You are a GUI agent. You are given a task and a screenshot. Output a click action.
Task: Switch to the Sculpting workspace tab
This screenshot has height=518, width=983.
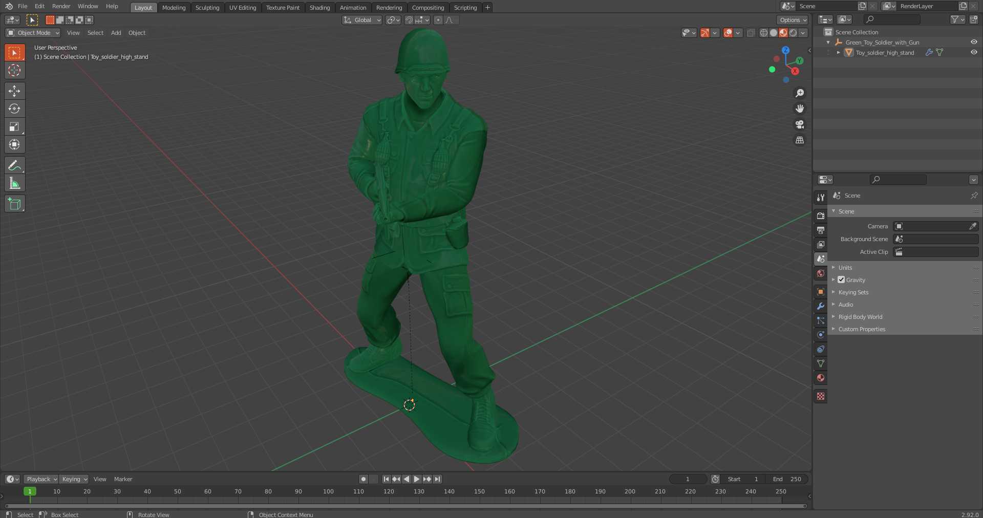tap(207, 8)
